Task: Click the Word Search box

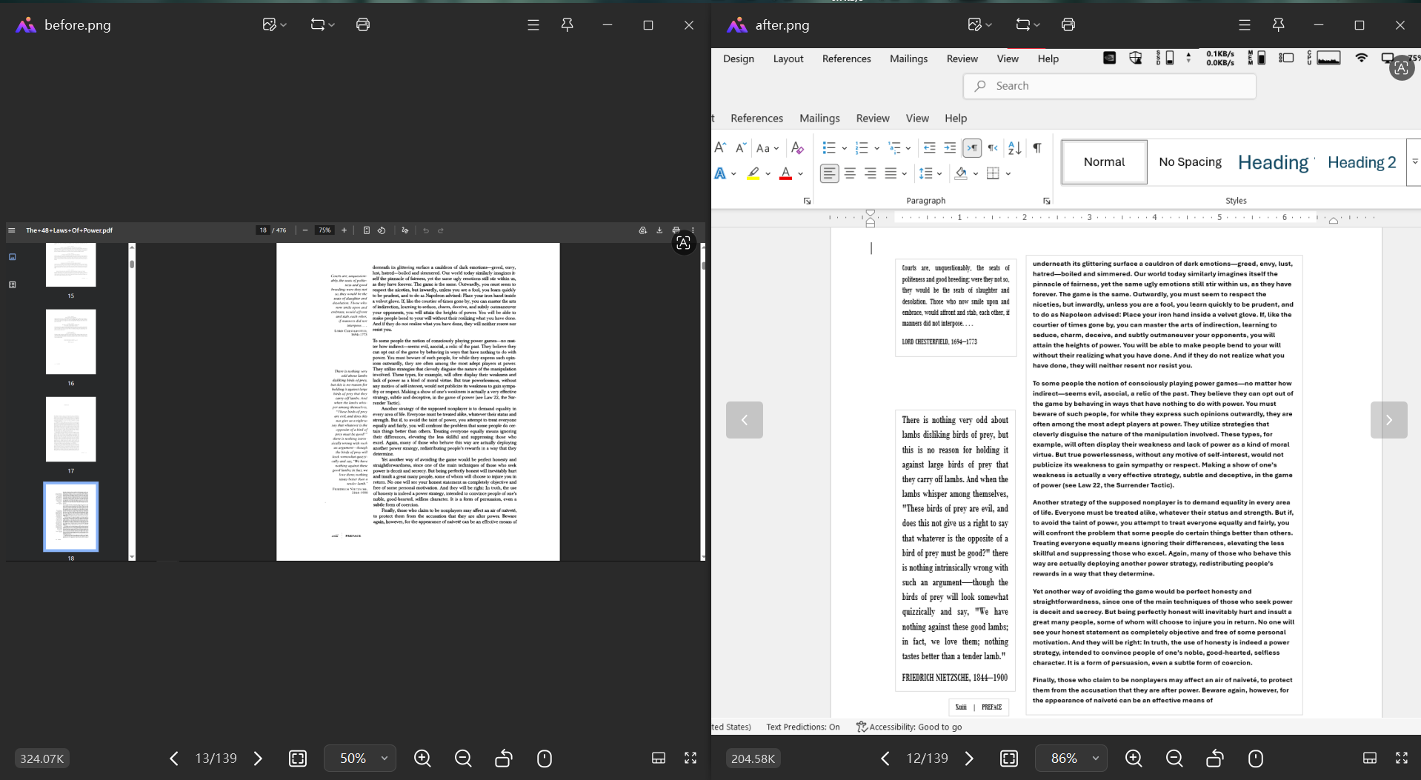Action: [x=1109, y=86]
